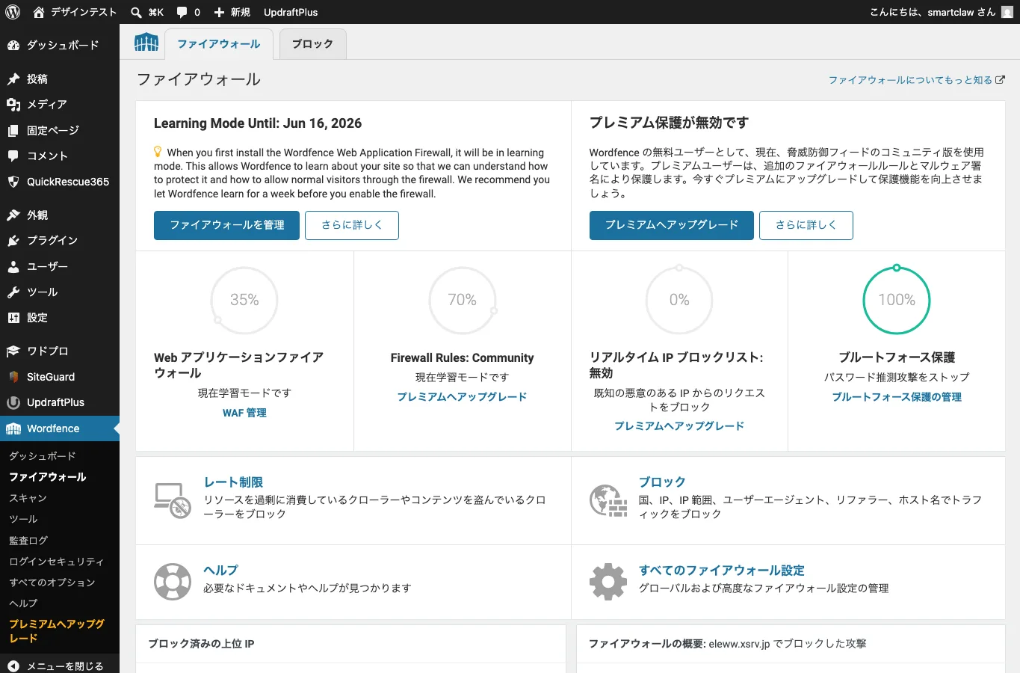This screenshot has width=1020, height=673.
Task: Open ログインセキュリティ in the Wordfence submenu
Action: pyautogui.click(x=57, y=562)
